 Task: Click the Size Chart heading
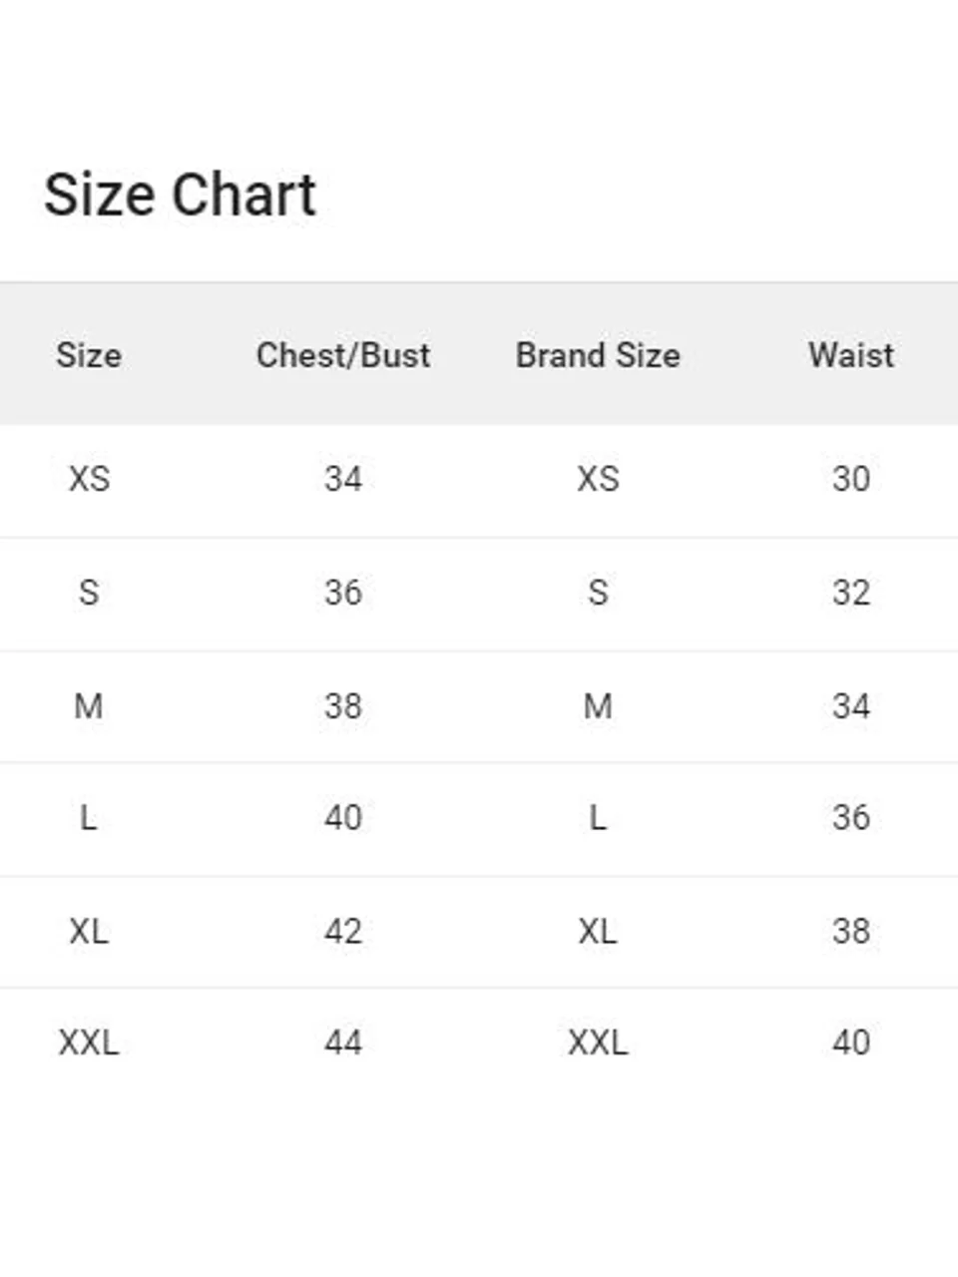pos(180,195)
